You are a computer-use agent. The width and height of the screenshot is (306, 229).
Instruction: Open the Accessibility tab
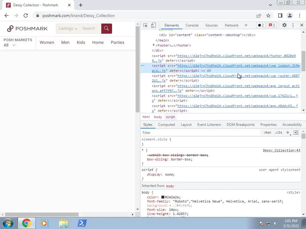[x=292, y=125]
